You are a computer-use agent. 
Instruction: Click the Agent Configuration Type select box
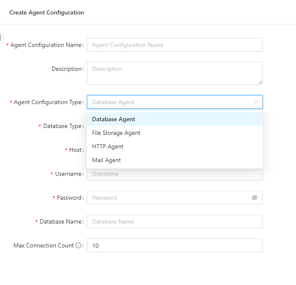[x=170, y=102]
